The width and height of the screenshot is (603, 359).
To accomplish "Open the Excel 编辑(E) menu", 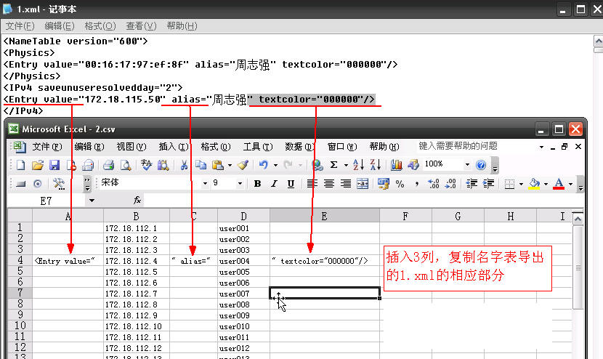I will pyautogui.click(x=89, y=147).
